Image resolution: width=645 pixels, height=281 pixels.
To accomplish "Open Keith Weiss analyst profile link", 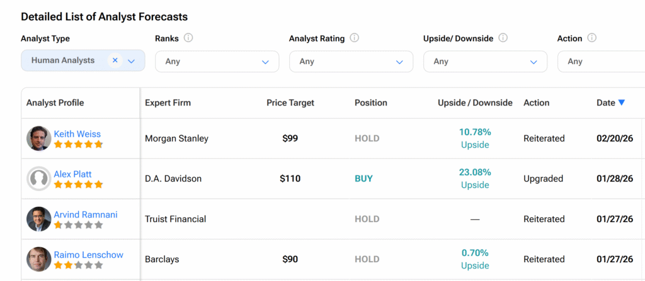I will click(77, 134).
